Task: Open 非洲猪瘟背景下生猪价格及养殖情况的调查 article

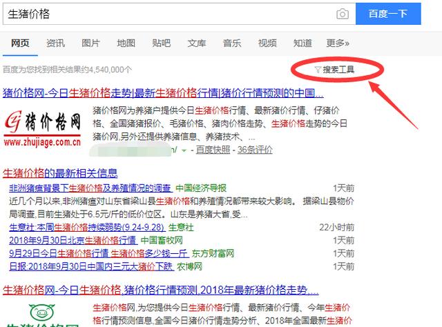Action: (x=90, y=188)
